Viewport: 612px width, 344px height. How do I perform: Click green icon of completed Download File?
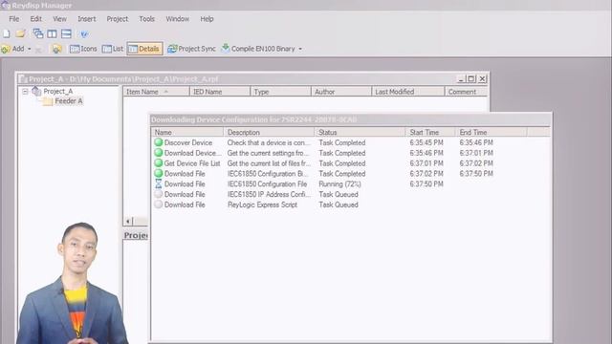tap(158, 173)
